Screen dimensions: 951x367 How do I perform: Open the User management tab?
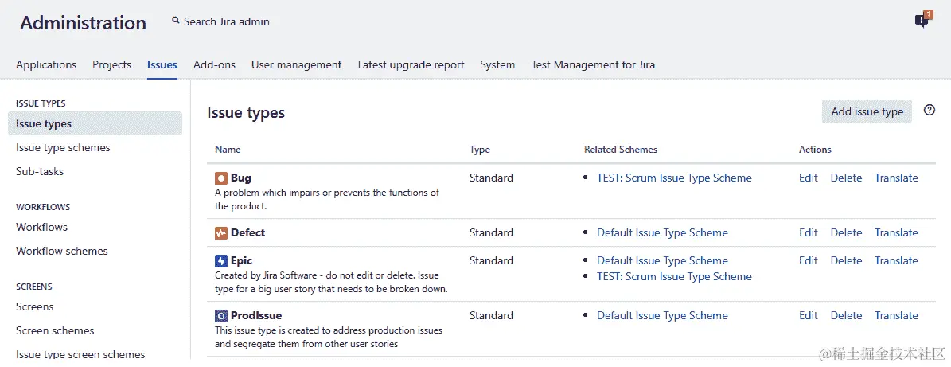[296, 65]
